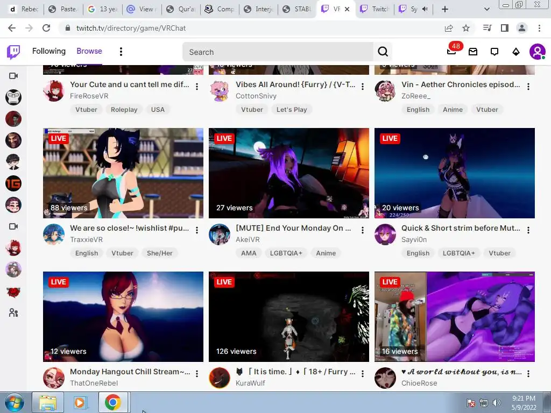551x413 pixels.
Task: Open the 1G logo channel in sidebar
Action: click(x=13, y=183)
